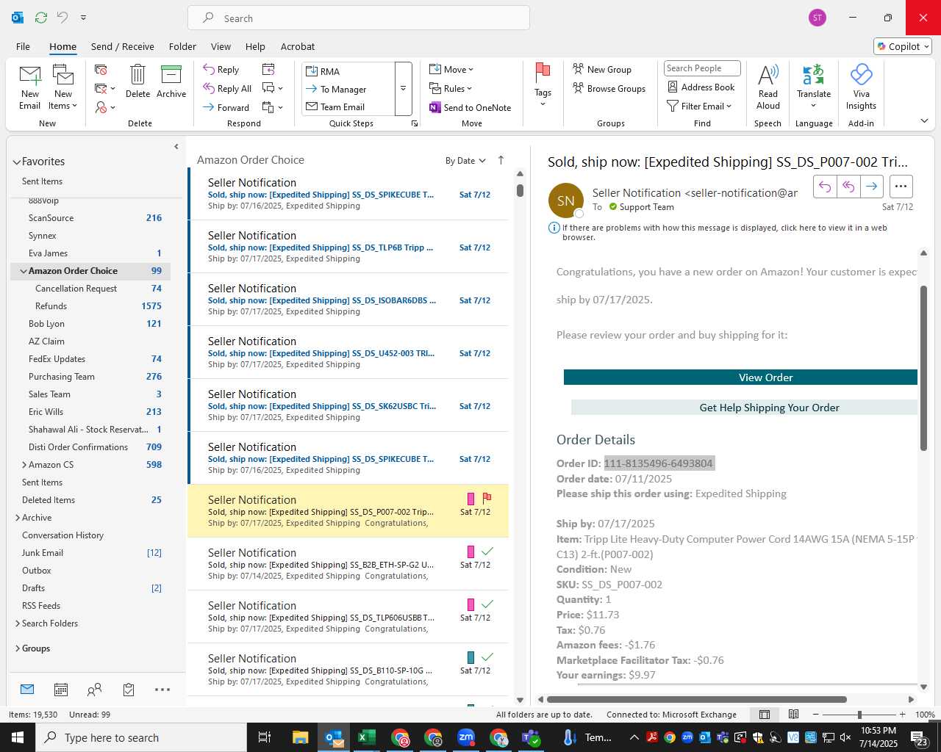Open more actions ellipsis in reading pane
This screenshot has width=941, height=752.
point(901,187)
